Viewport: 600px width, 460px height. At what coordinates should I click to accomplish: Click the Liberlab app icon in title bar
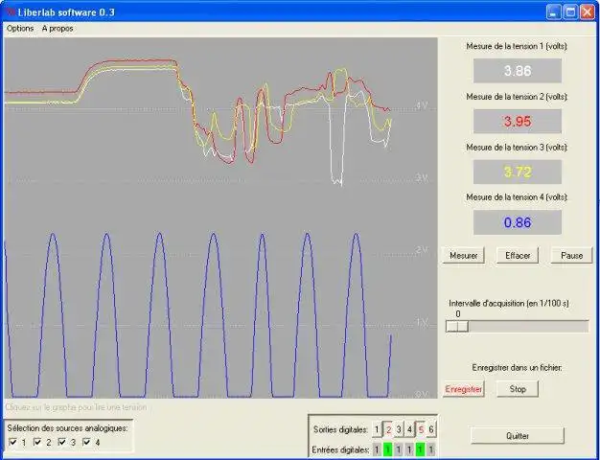tap(11, 12)
